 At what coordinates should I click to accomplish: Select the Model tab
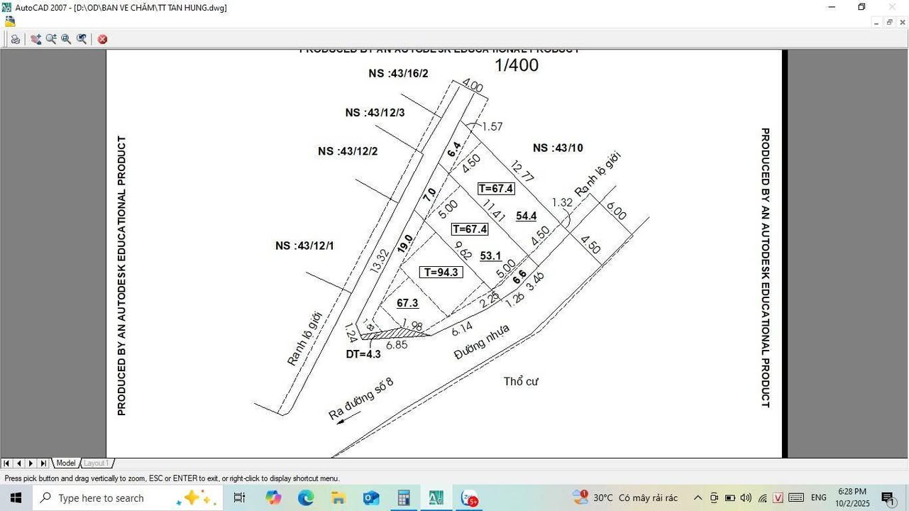(65, 463)
